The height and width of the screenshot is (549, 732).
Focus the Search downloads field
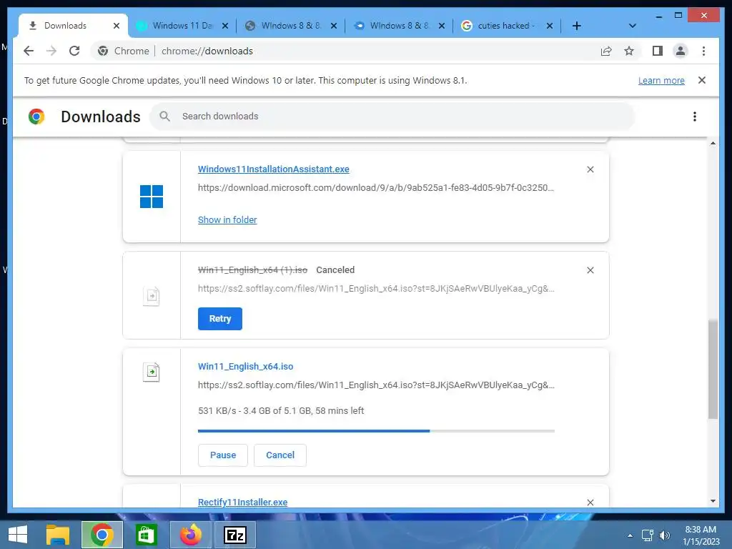pos(392,117)
